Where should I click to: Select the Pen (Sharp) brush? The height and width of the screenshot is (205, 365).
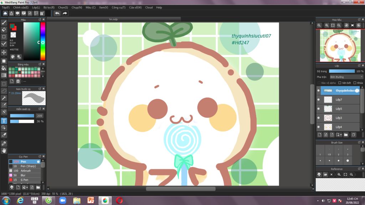coord(25,166)
